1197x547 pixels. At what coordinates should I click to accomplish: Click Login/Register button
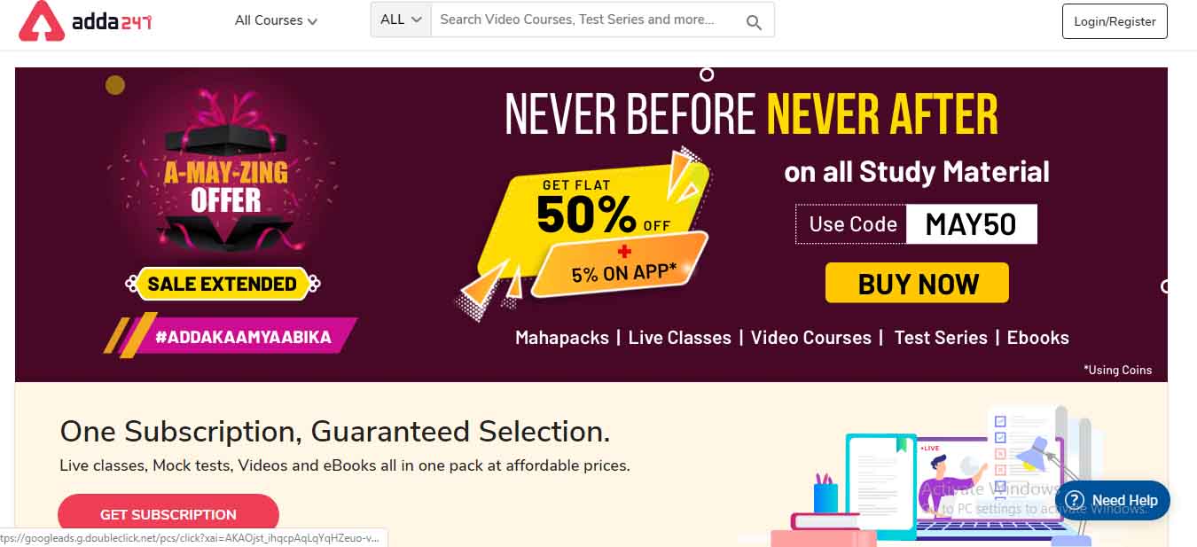pyautogui.click(x=1115, y=21)
